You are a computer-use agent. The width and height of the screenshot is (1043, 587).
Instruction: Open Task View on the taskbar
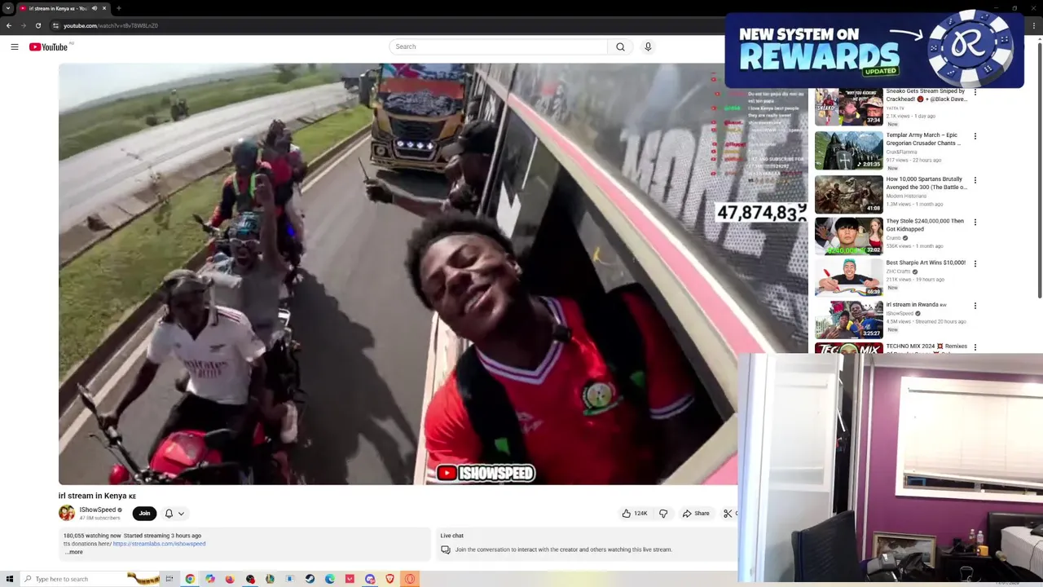tap(169, 579)
